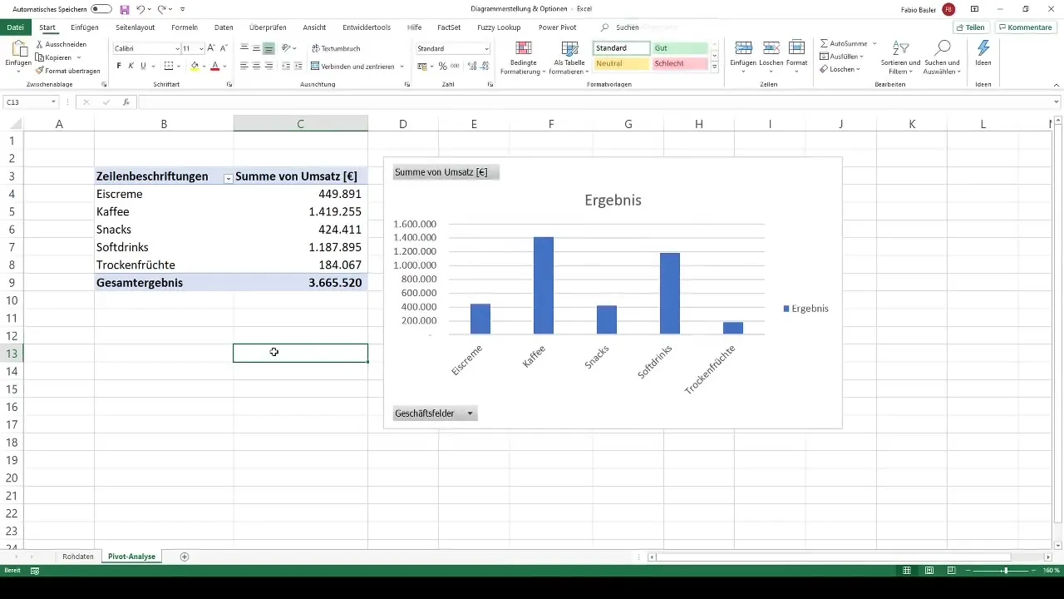
Task: Switch to the Einfügen ribbon tab
Action: (85, 27)
